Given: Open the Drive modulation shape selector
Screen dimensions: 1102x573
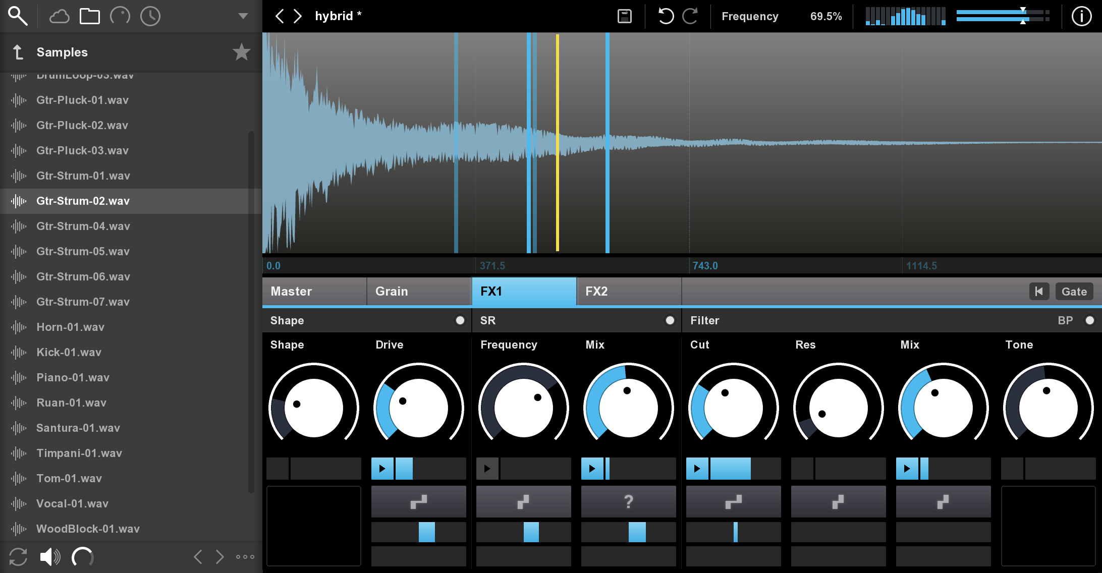Looking at the screenshot, I should (x=419, y=501).
